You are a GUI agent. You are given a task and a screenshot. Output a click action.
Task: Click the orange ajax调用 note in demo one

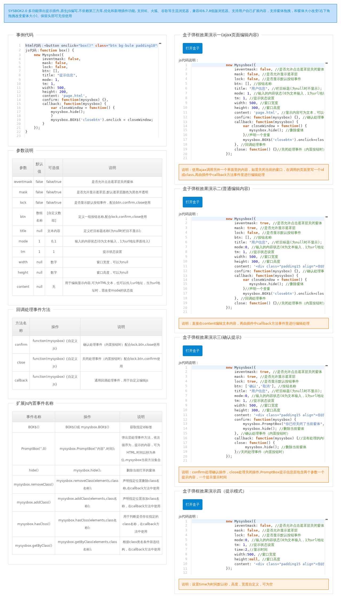pyautogui.click(x=254, y=172)
